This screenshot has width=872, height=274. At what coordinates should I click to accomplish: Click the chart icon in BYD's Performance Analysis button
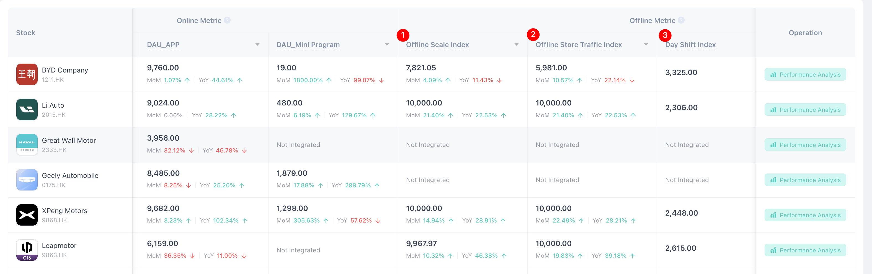[x=774, y=74]
